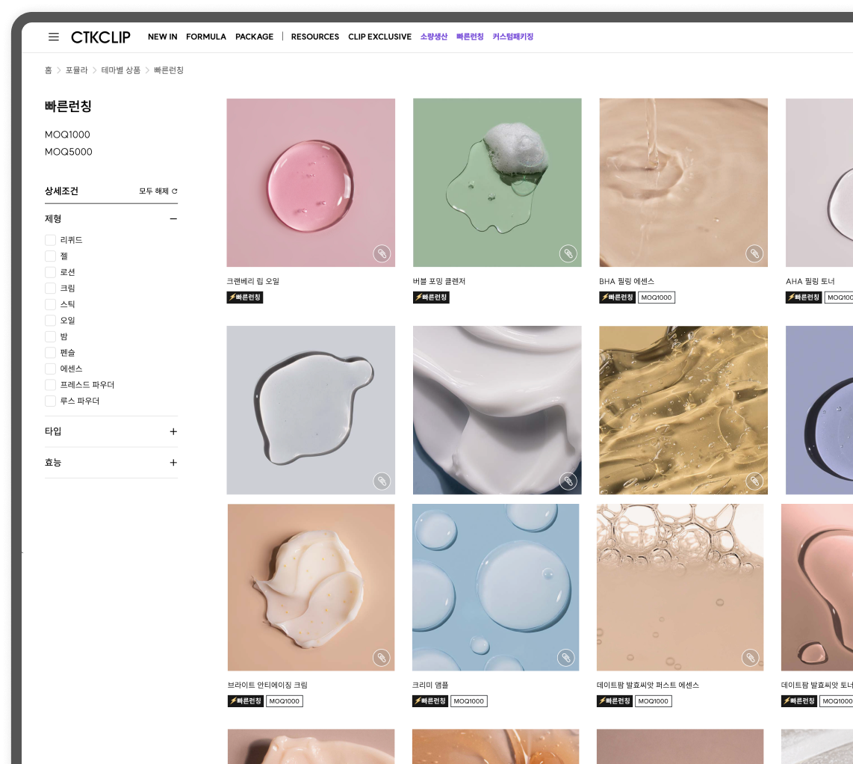This screenshot has height=764, width=853.
Task: Open the green foaming cleanser thumbnail
Action: coord(497,182)
